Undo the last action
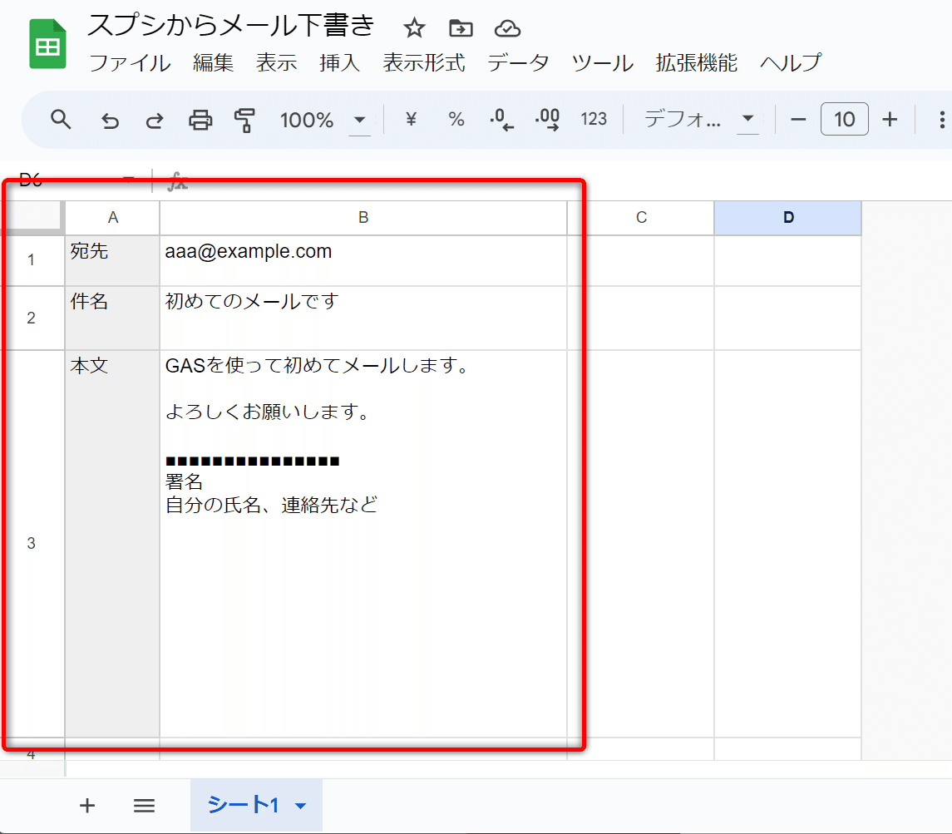The image size is (952, 834). tap(110, 121)
